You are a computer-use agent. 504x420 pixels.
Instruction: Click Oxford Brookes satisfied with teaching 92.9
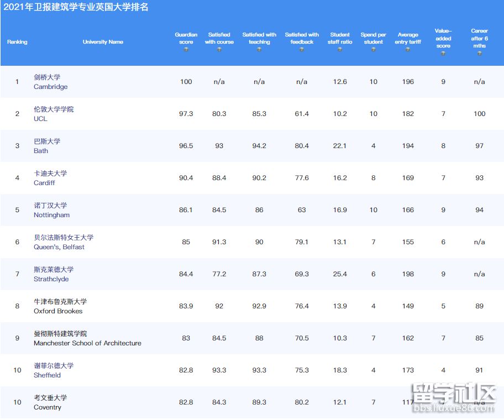[x=259, y=306]
